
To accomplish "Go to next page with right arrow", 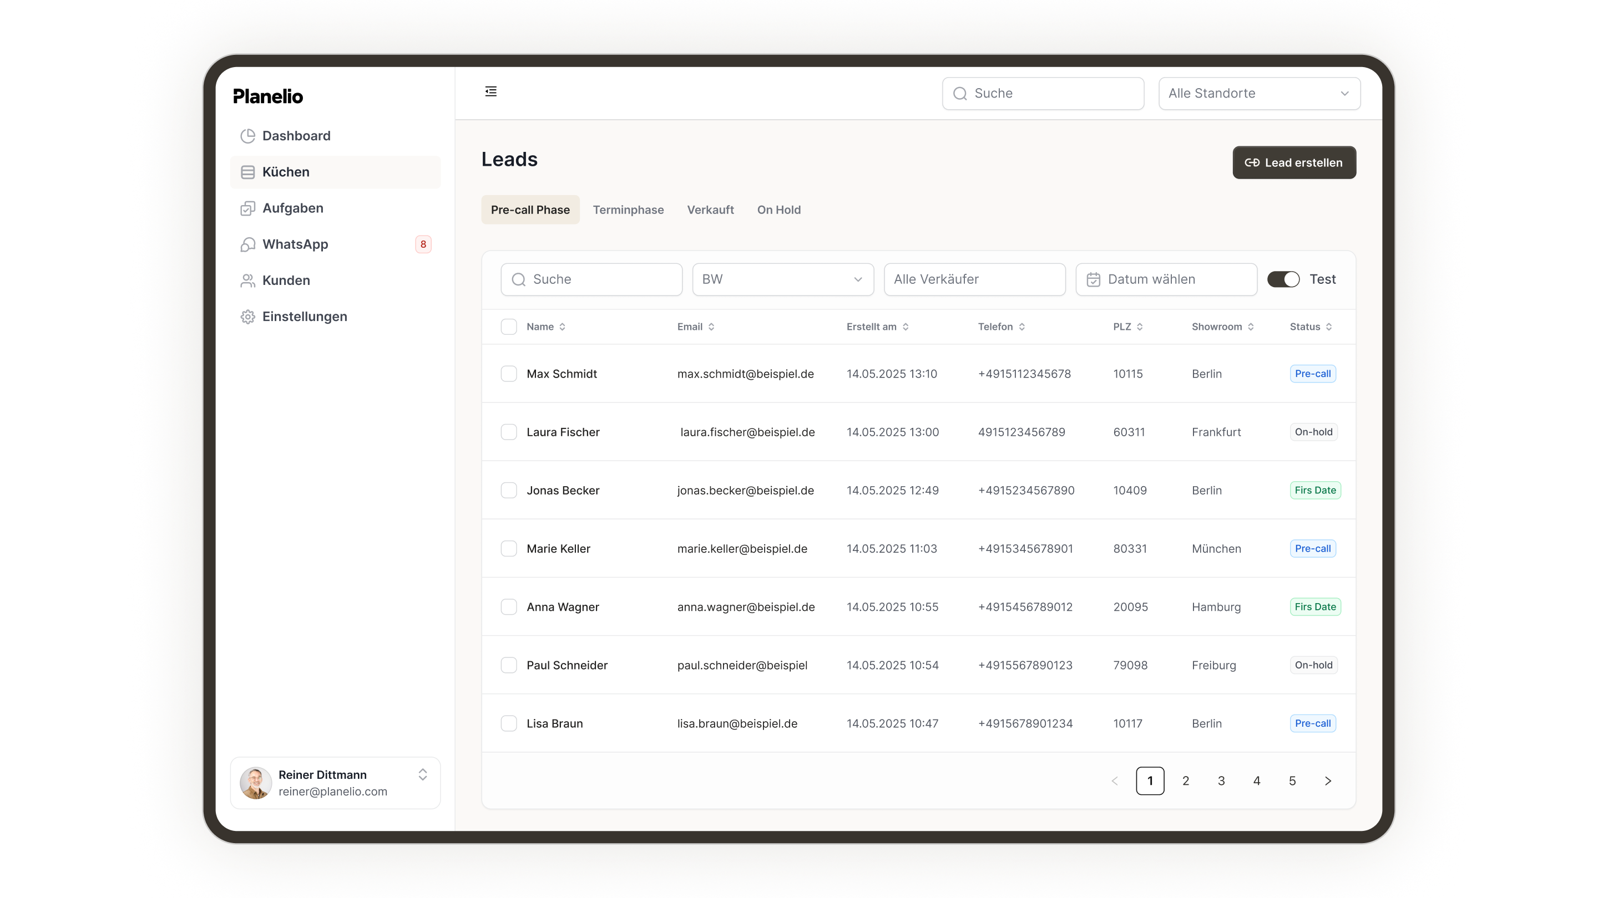I will pyautogui.click(x=1328, y=781).
